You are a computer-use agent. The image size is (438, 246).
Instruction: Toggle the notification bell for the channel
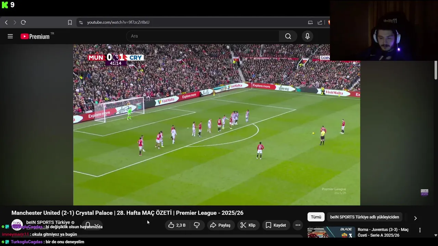tap(88, 225)
